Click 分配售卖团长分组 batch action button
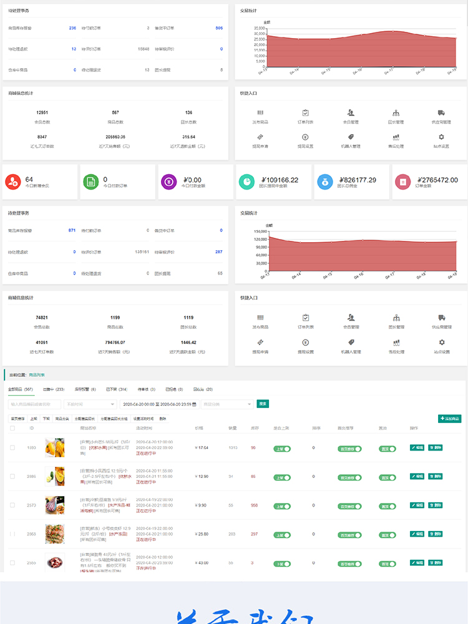Viewport: 468px width, 624px height. pyautogui.click(x=114, y=419)
